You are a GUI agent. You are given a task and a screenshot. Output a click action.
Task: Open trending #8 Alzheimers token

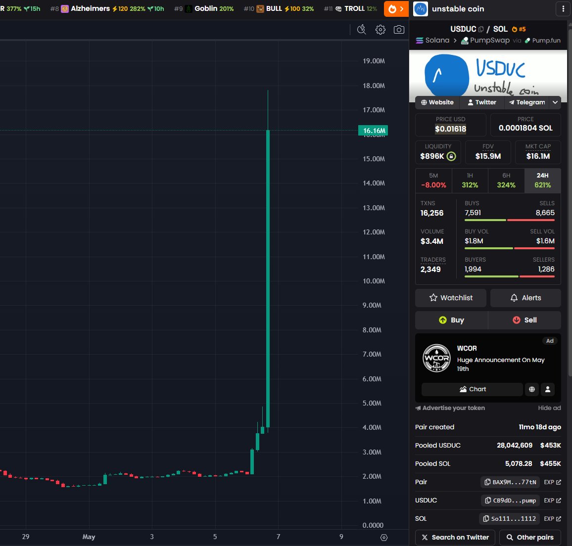(x=107, y=8)
